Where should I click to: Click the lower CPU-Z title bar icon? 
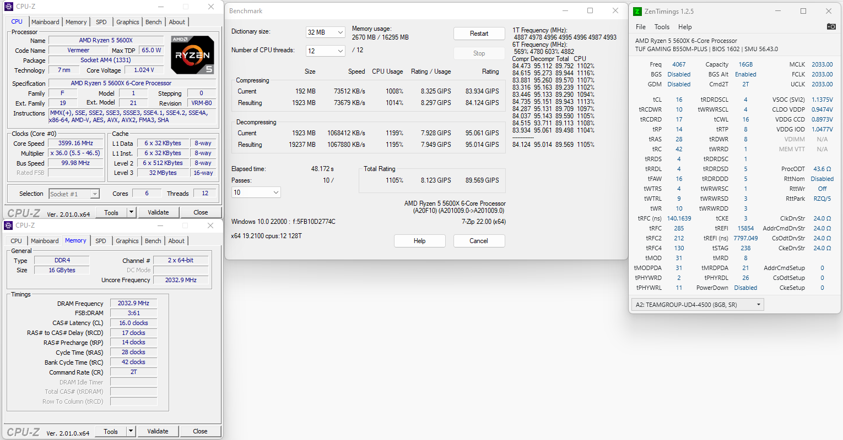click(x=8, y=226)
